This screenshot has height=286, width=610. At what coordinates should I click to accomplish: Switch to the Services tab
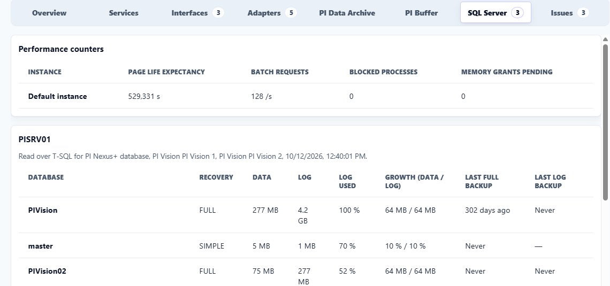coord(123,13)
